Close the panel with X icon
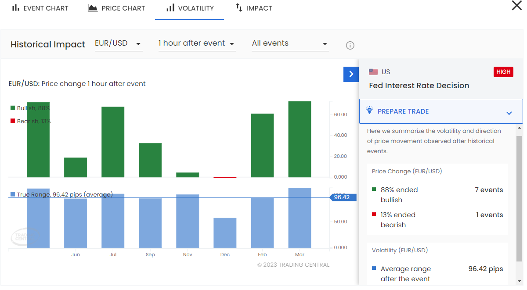The width and height of the screenshot is (527, 290). 517,6
